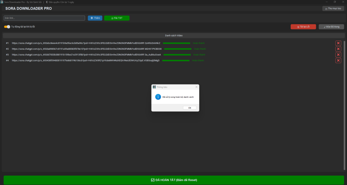This screenshot has width=347, height=185.
Task: Click Hoàn thành status of video #2
Action: pos(200,49)
